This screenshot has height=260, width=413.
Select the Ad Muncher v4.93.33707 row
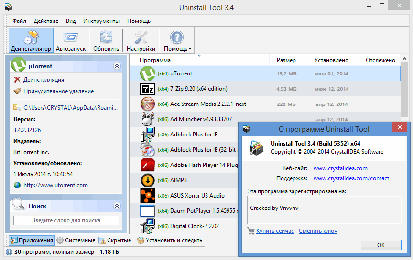point(265,119)
